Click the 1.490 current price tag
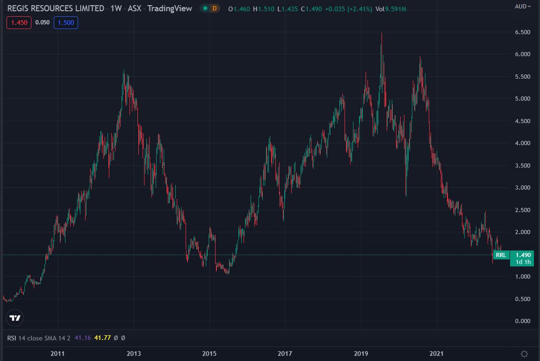 523,255
